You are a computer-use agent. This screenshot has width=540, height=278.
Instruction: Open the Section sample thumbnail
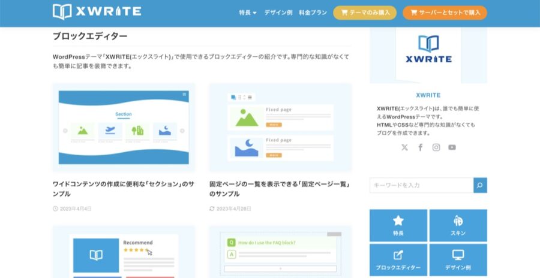pos(124,127)
